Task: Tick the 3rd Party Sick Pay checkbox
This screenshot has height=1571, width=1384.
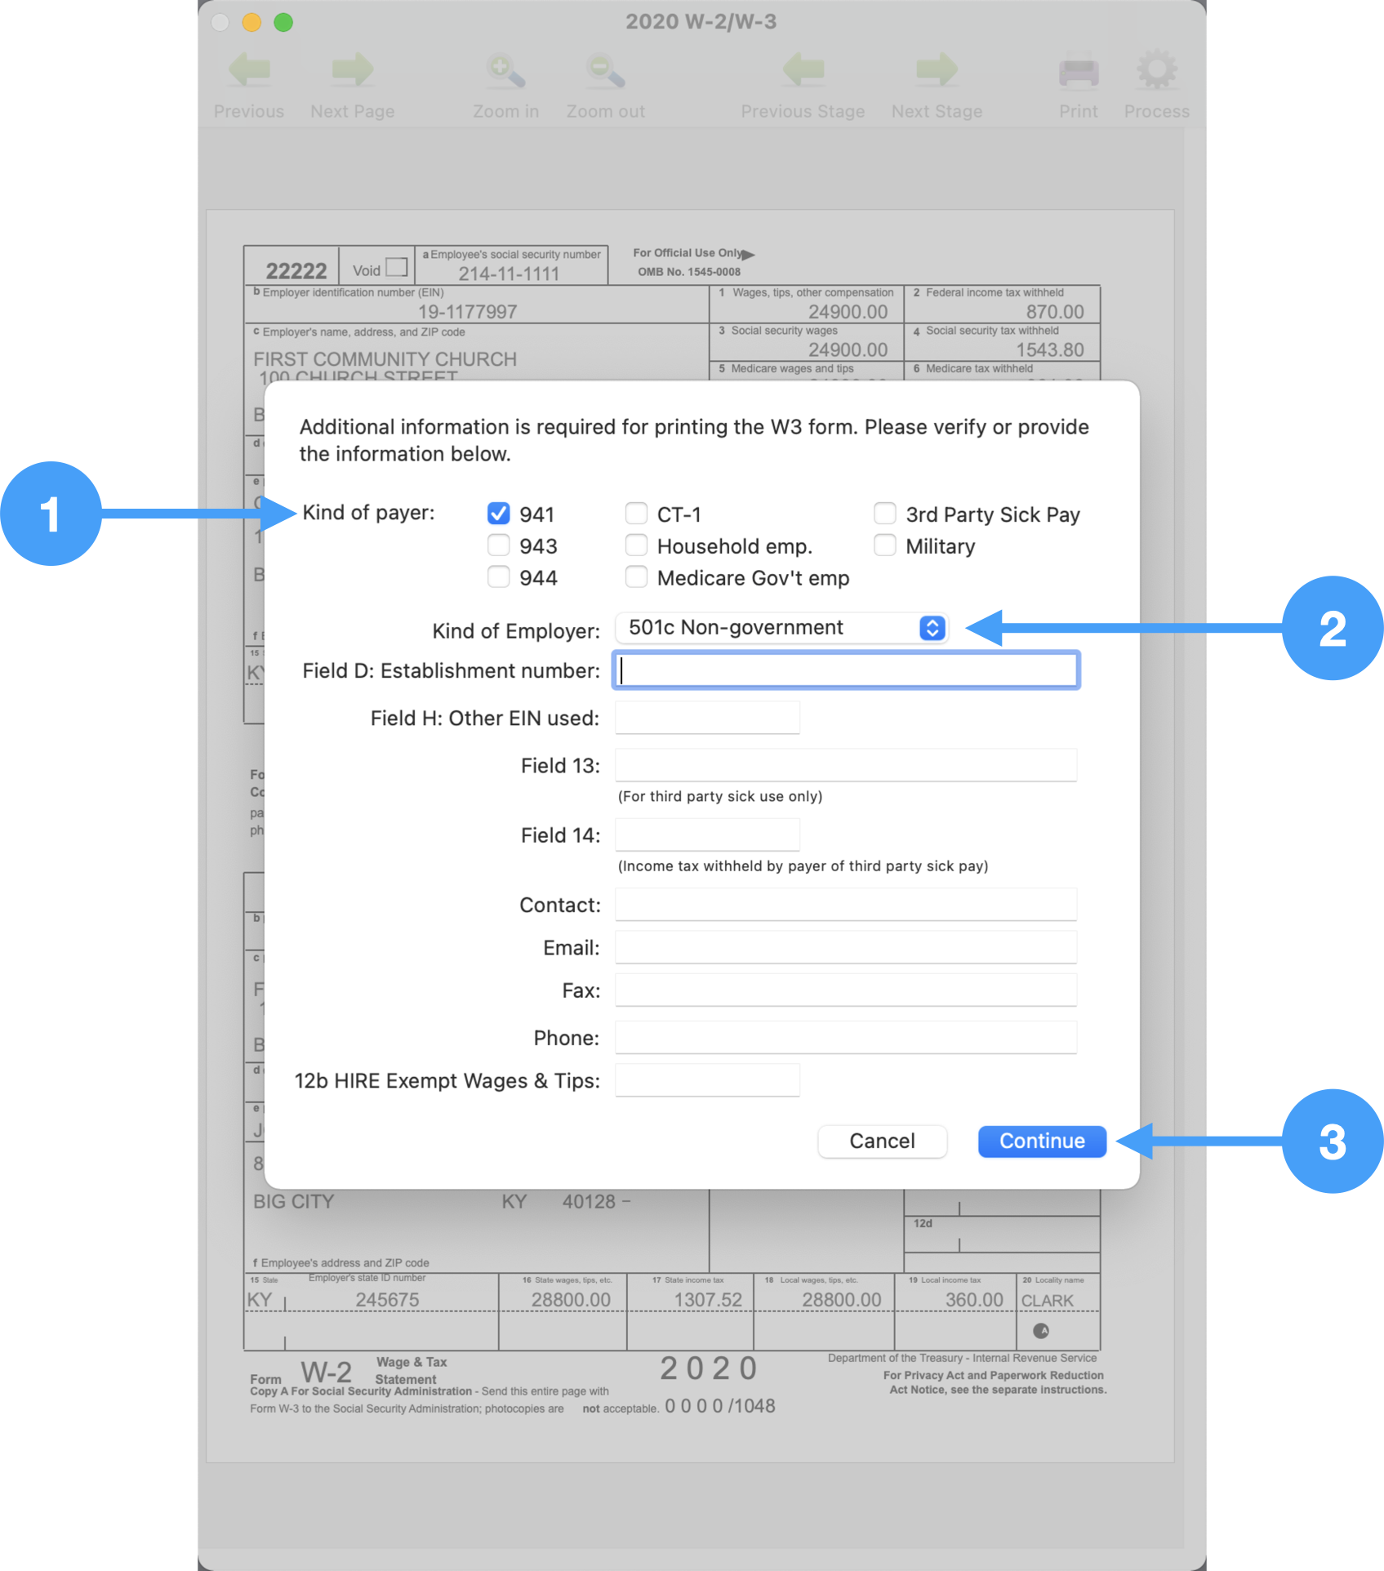Action: tap(884, 514)
